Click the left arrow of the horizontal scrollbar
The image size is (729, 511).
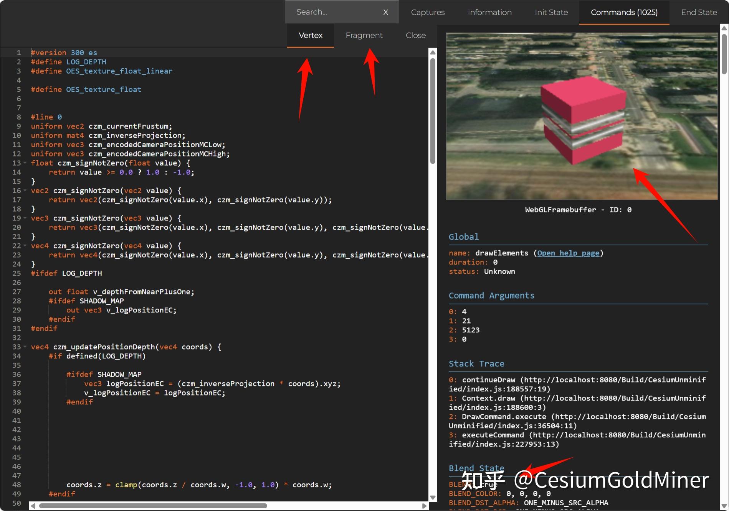click(32, 506)
